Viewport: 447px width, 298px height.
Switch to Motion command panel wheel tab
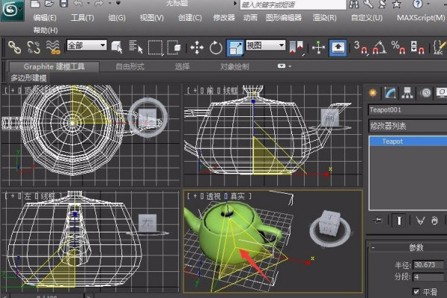[425, 92]
